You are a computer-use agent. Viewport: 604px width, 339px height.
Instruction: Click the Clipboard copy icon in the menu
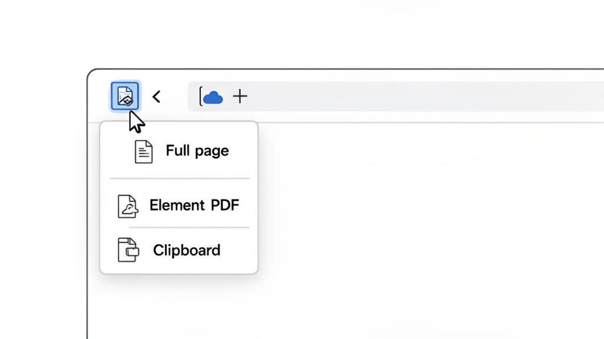pyautogui.click(x=129, y=250)
